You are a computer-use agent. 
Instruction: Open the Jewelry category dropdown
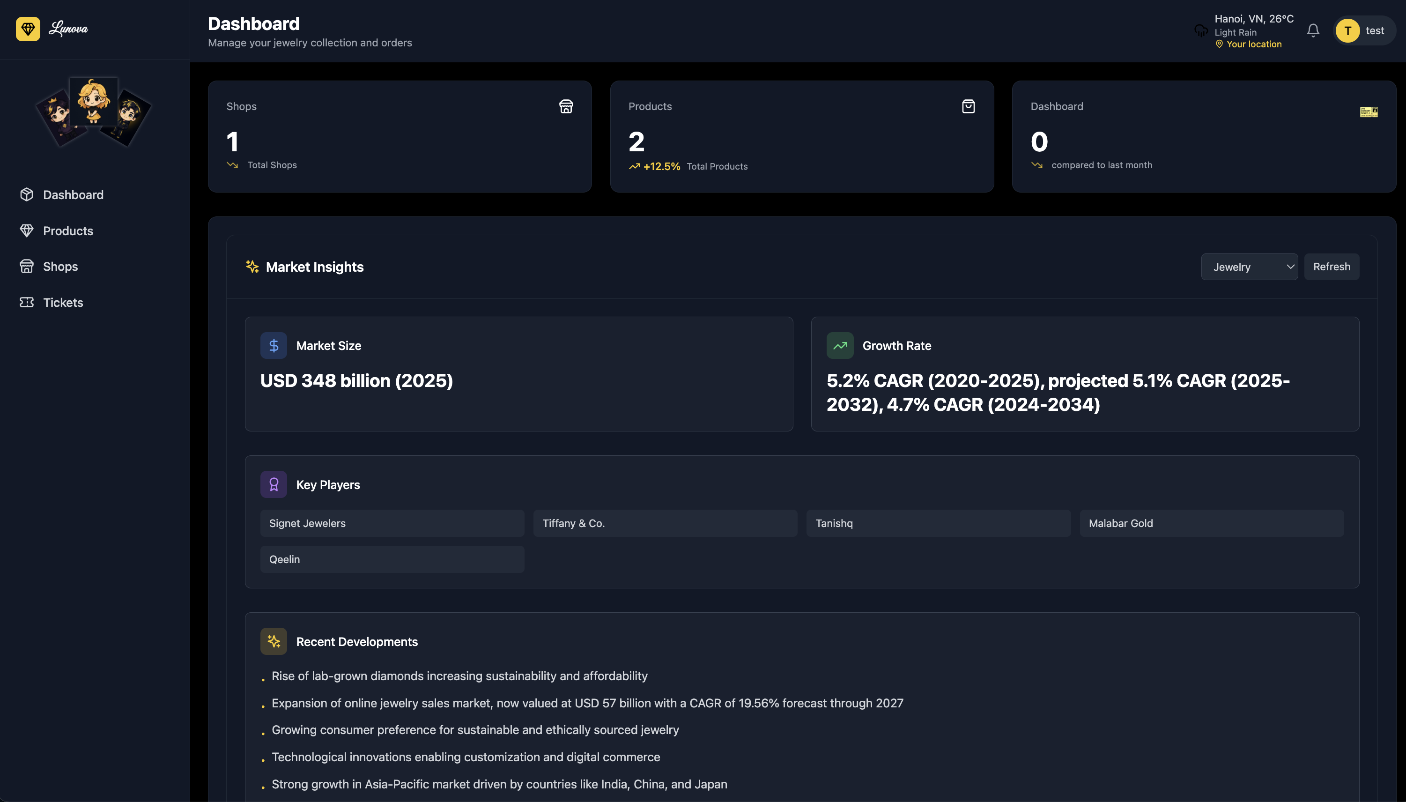tap(1249, 267)
